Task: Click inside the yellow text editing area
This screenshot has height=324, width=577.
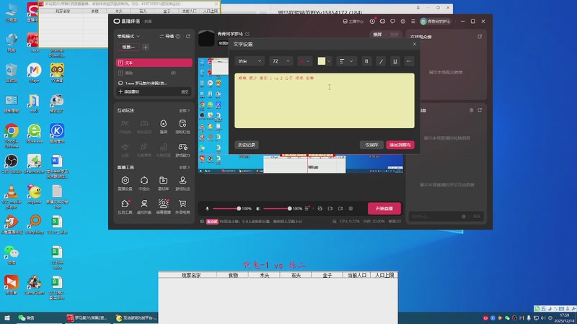Action: (324, 100)
